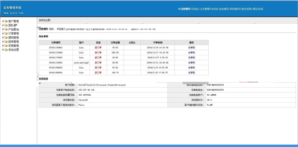Viewport: 298px width, 147px height.
Task: Select order number 201611130001
Action: click(56, 63)
